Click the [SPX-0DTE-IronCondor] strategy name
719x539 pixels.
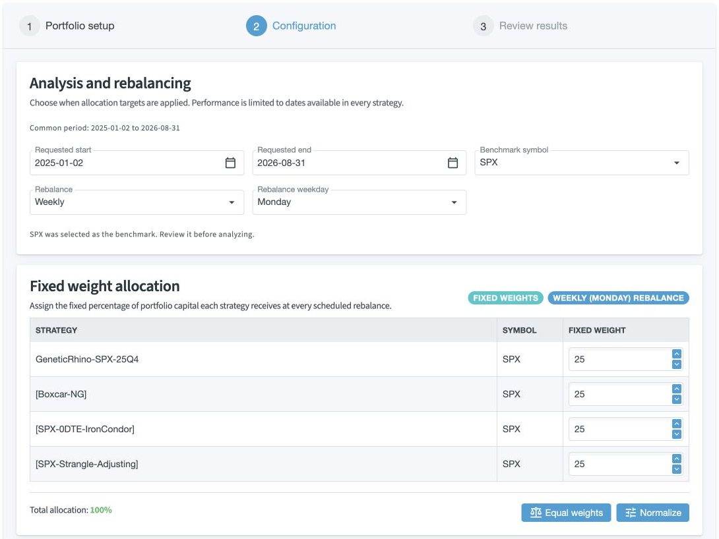pos(85,429)
